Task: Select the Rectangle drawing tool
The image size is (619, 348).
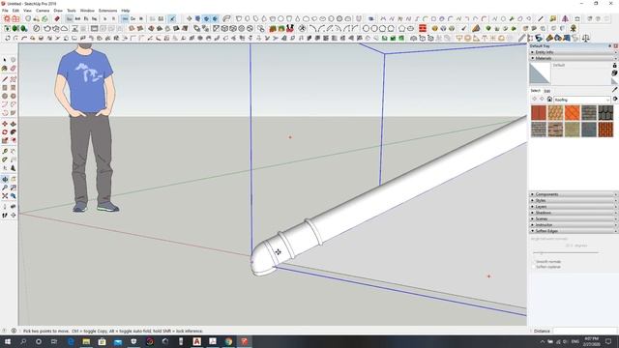Action: [5, 88]
